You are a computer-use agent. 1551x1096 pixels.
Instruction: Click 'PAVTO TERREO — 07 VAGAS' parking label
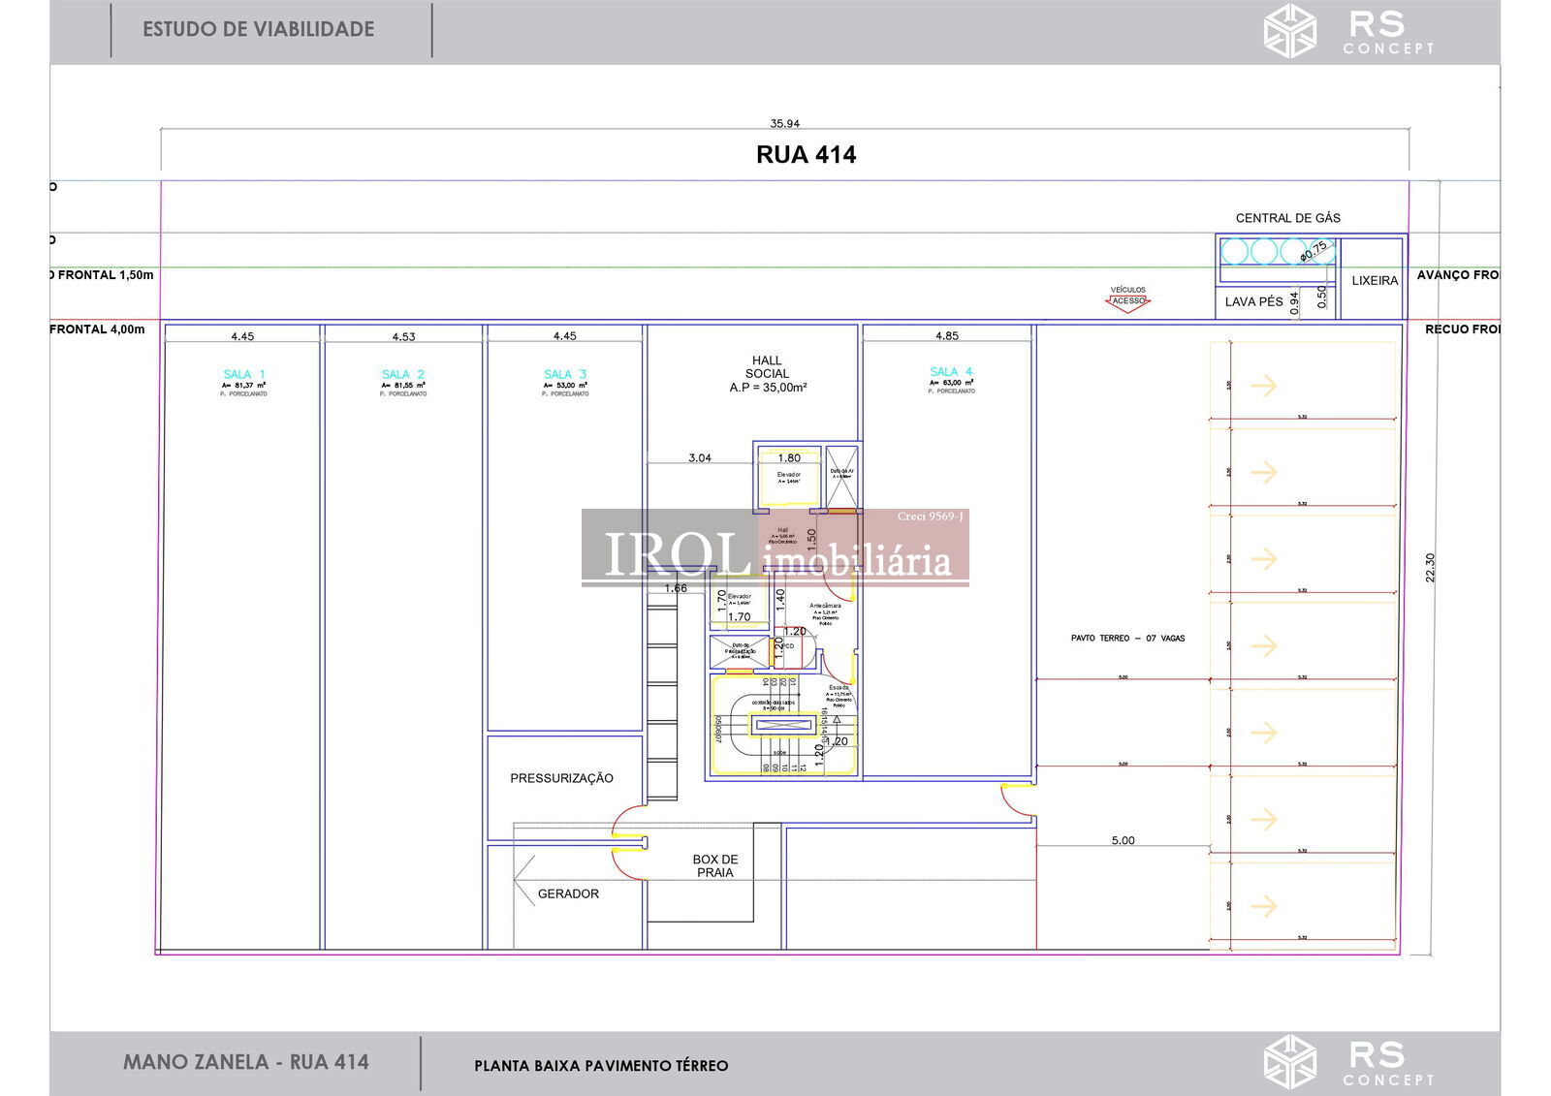click(x=1127, y=639)
